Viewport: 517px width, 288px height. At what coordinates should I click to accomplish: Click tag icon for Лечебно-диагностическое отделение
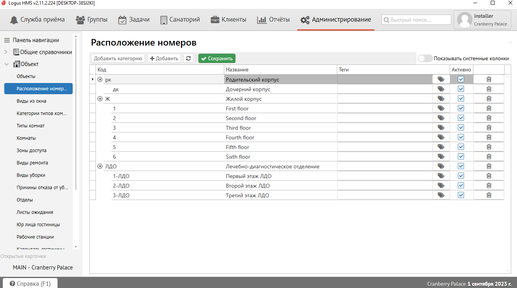tap(441, 166)
